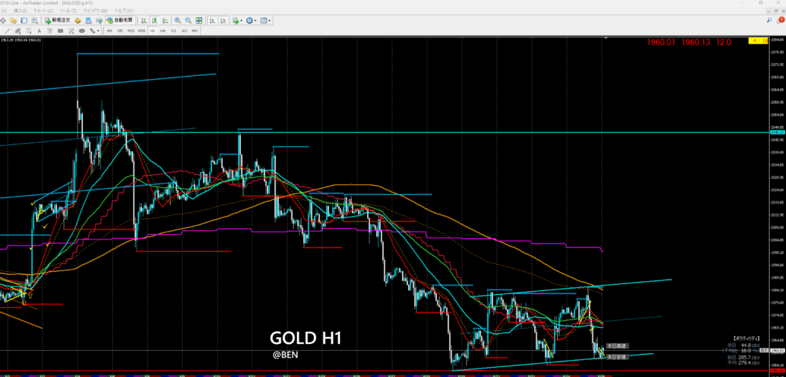
Task: Open the periodicity clock dropdown
Action: click(x=251, y=21)
